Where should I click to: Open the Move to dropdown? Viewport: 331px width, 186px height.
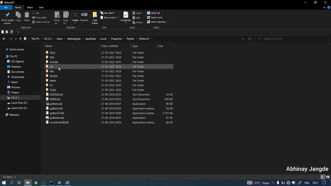pyautogui.click(x=57, y=18)
